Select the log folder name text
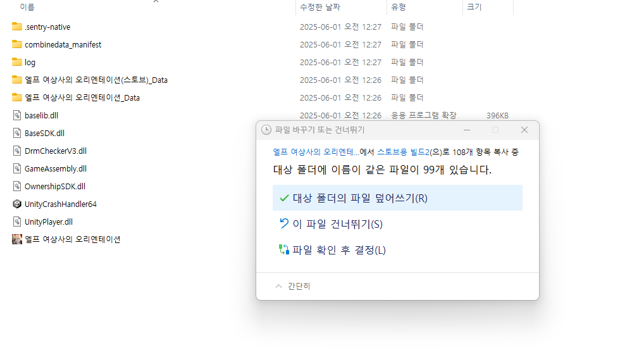This screenshot has width=620, height=350. coord(30,63)
